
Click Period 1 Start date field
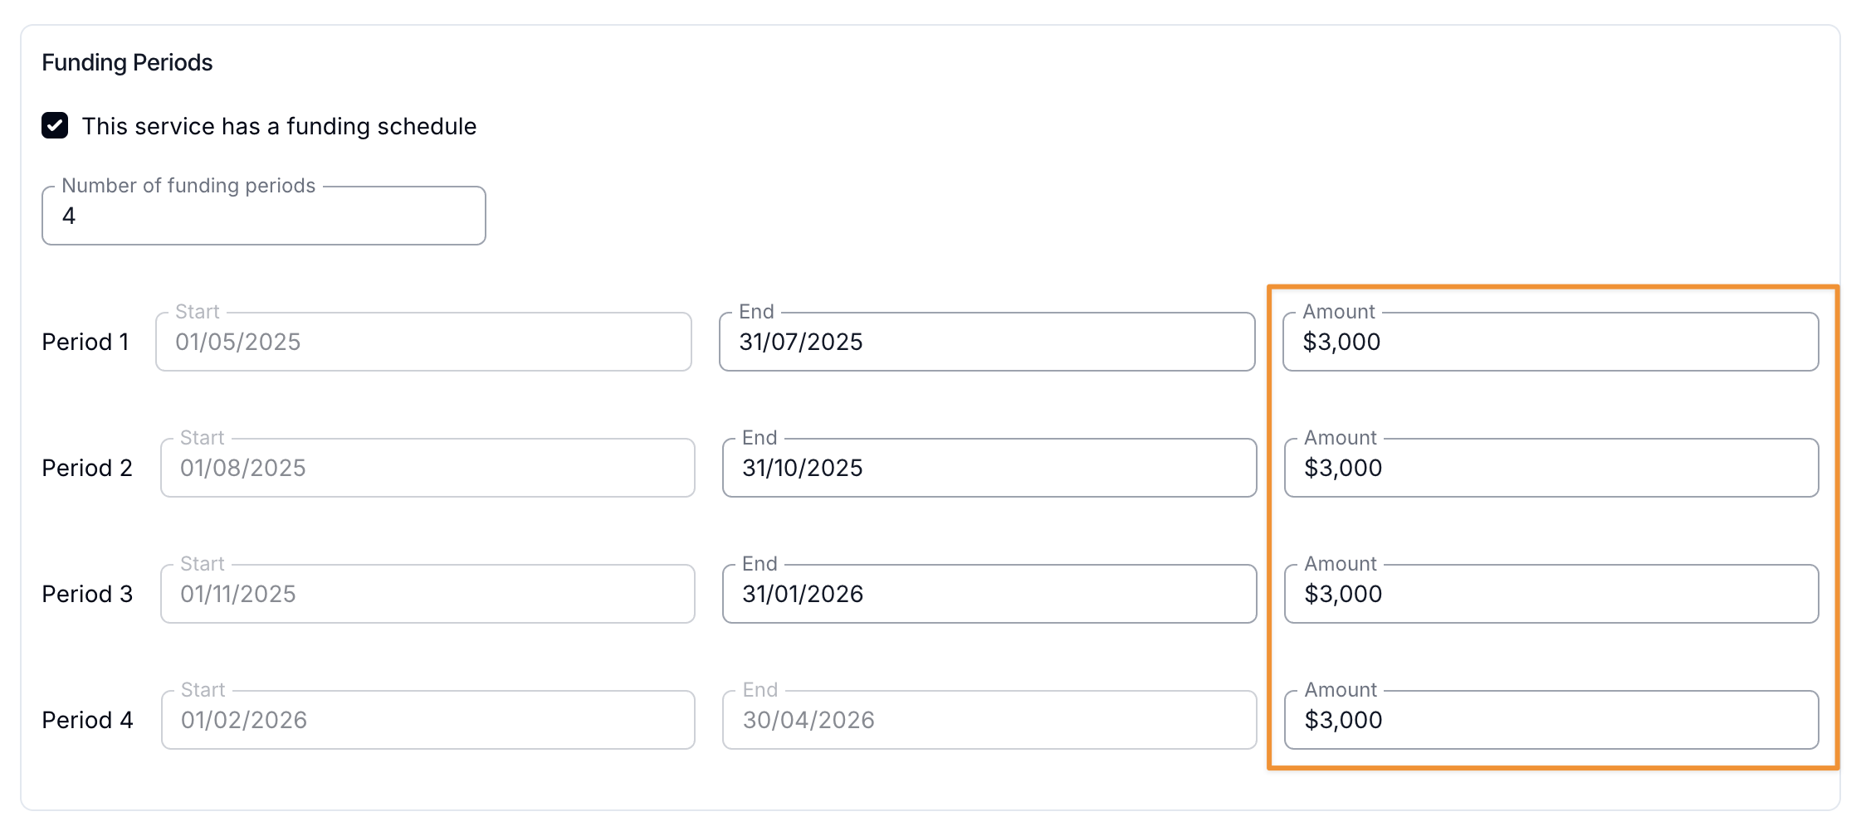pyautogui.click(x=423, y=342)
